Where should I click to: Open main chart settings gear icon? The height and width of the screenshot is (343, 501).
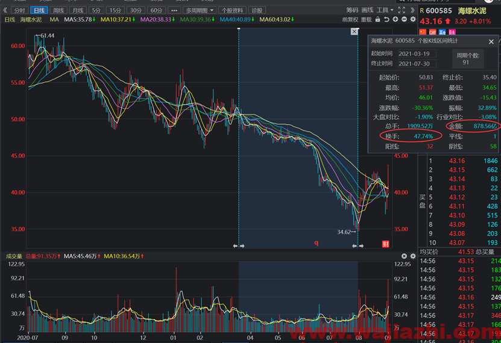(x=413, y=19)
